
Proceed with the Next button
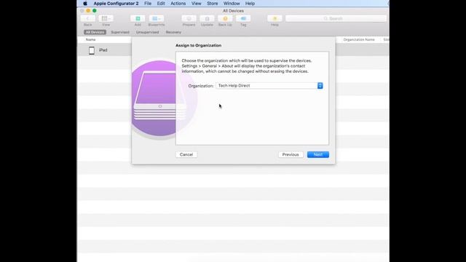[x=318, y=154]
